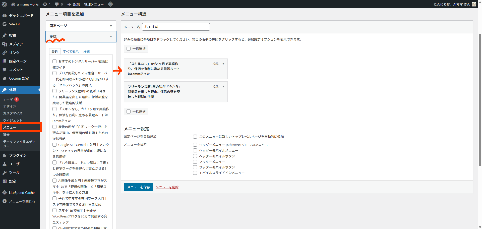
Task: Click the メニューを削除 link
Action: [x=167, y=187]
